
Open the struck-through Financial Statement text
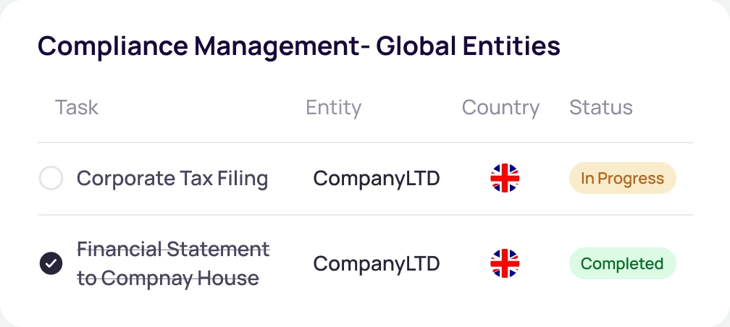point(173,250)
